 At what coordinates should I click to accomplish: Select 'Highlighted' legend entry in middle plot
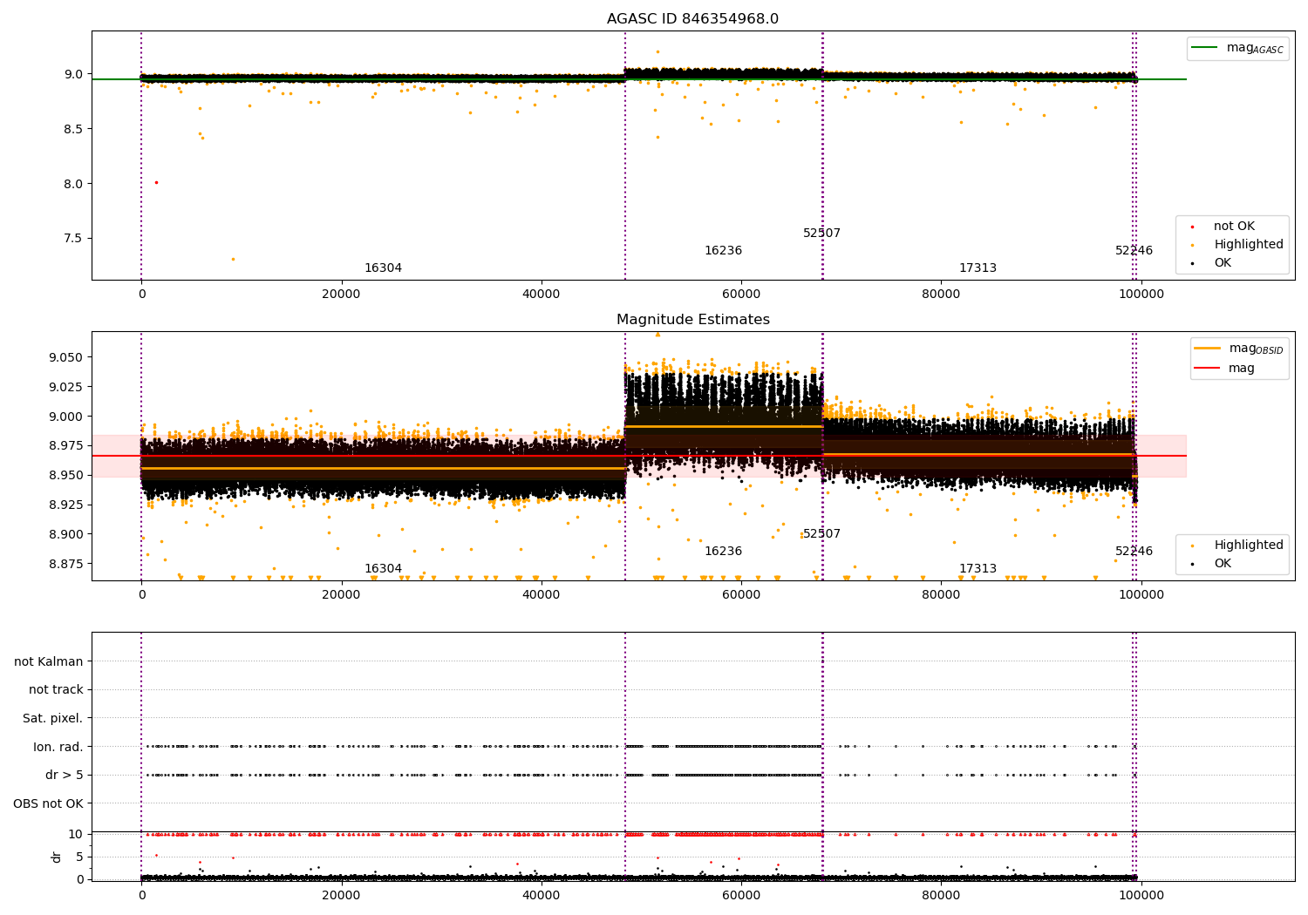[x=1248, y=546]
